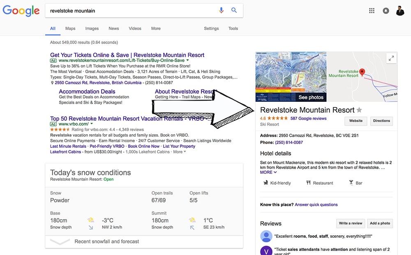Open dropdown arrow next to revelstokemountainresort.com ad URL
This screenshot has height=255, width=411.
pyautogui.click(x=187, y=60)
